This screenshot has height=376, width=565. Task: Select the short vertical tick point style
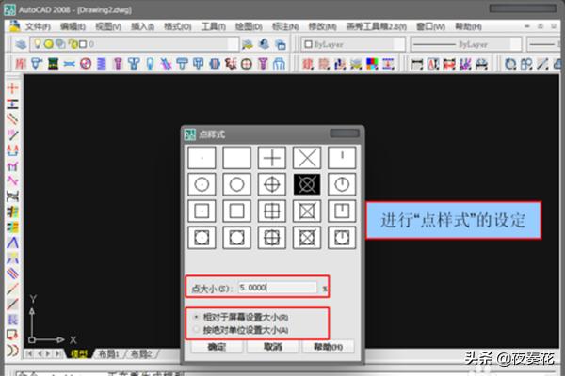coord(342,158)
